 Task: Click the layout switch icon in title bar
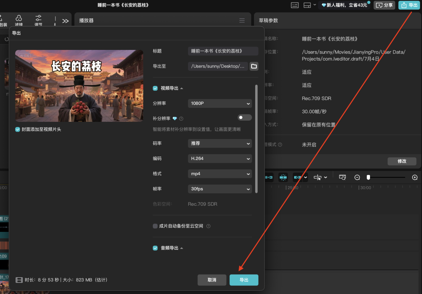pyautogui.click(x=307, y=5)
